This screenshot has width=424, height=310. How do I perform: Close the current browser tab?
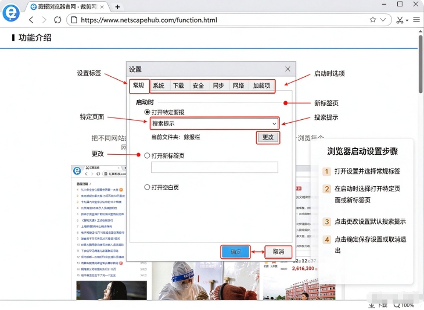click(102, 7)
